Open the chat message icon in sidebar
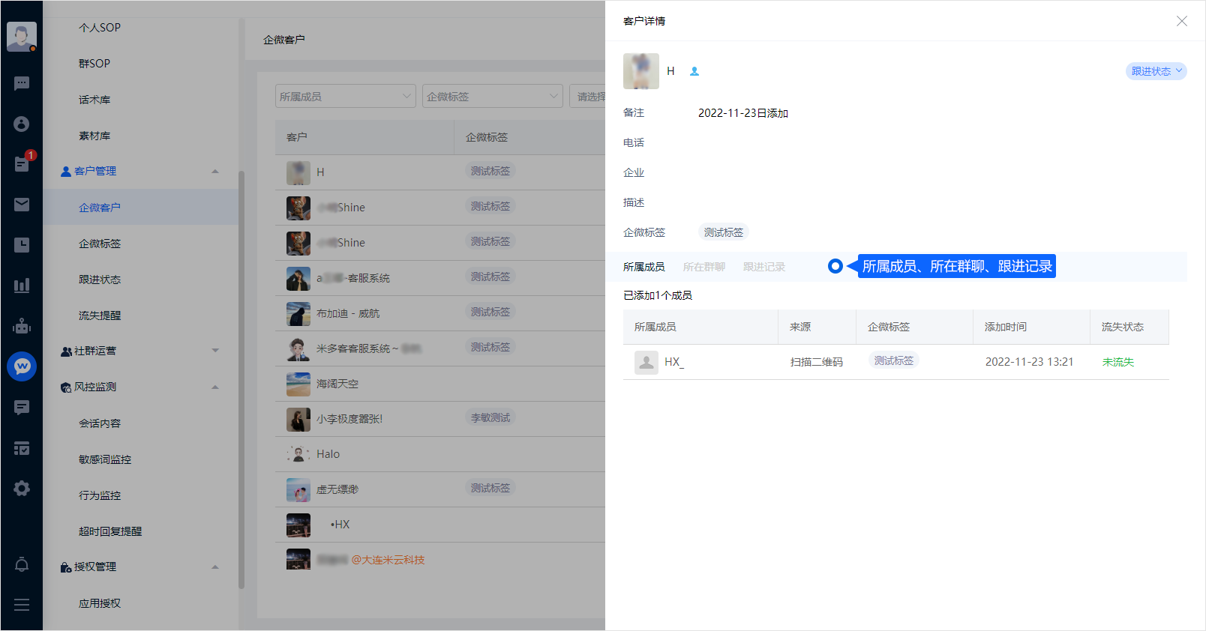 (x=22, y=83)
